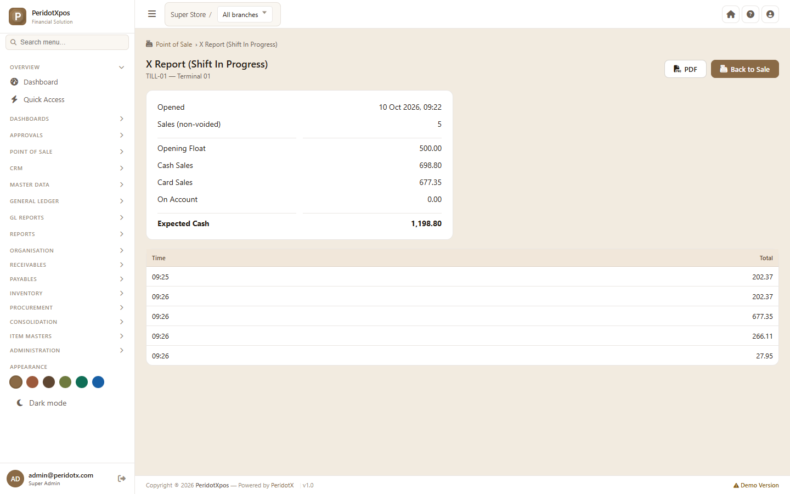Viewport: 790px width, 494px height.
Task: Expand the Reports menu section
Action: [x=67, y=234]
